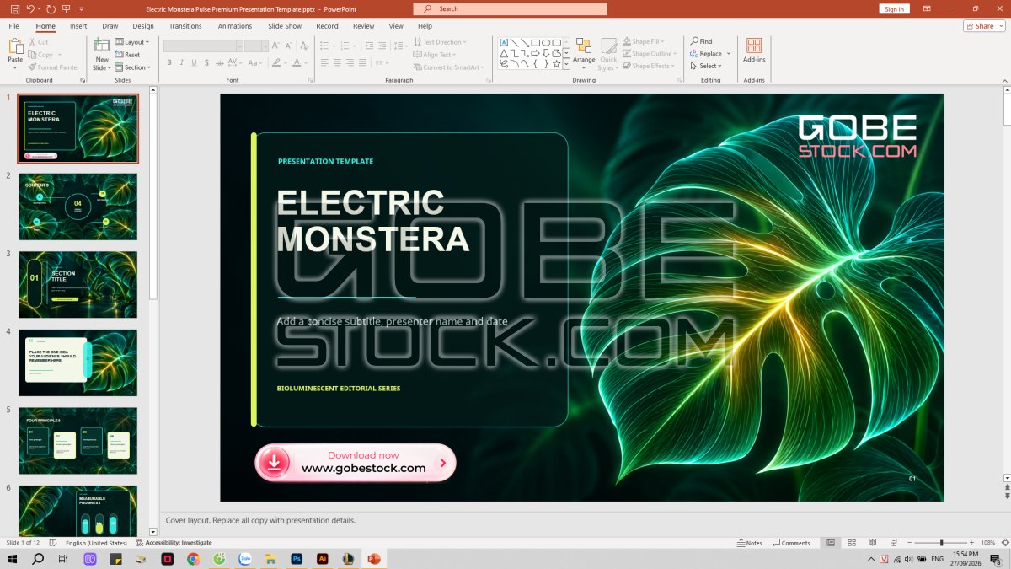Screen dimensions: 1011x569
Task: Switch to the Insert tab
Action: click(78, 26)
